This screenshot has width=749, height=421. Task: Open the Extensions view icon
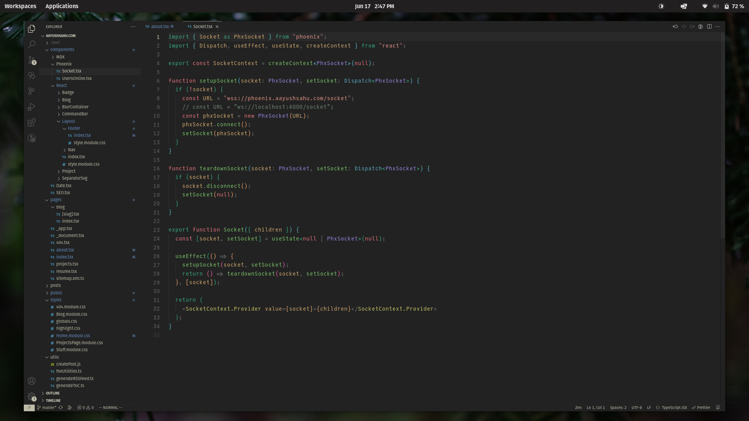click(x=32, y=122)
